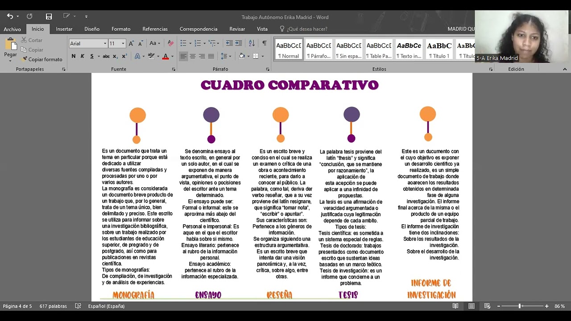This screenshot has height=321, width=571.
Task: Apply text effects with the outlined A icon
Action: [x=137, y=56]
